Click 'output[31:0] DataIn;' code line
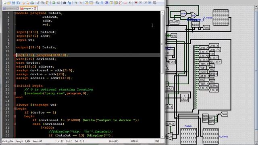258x145 pixels. [x=36, y=48]
